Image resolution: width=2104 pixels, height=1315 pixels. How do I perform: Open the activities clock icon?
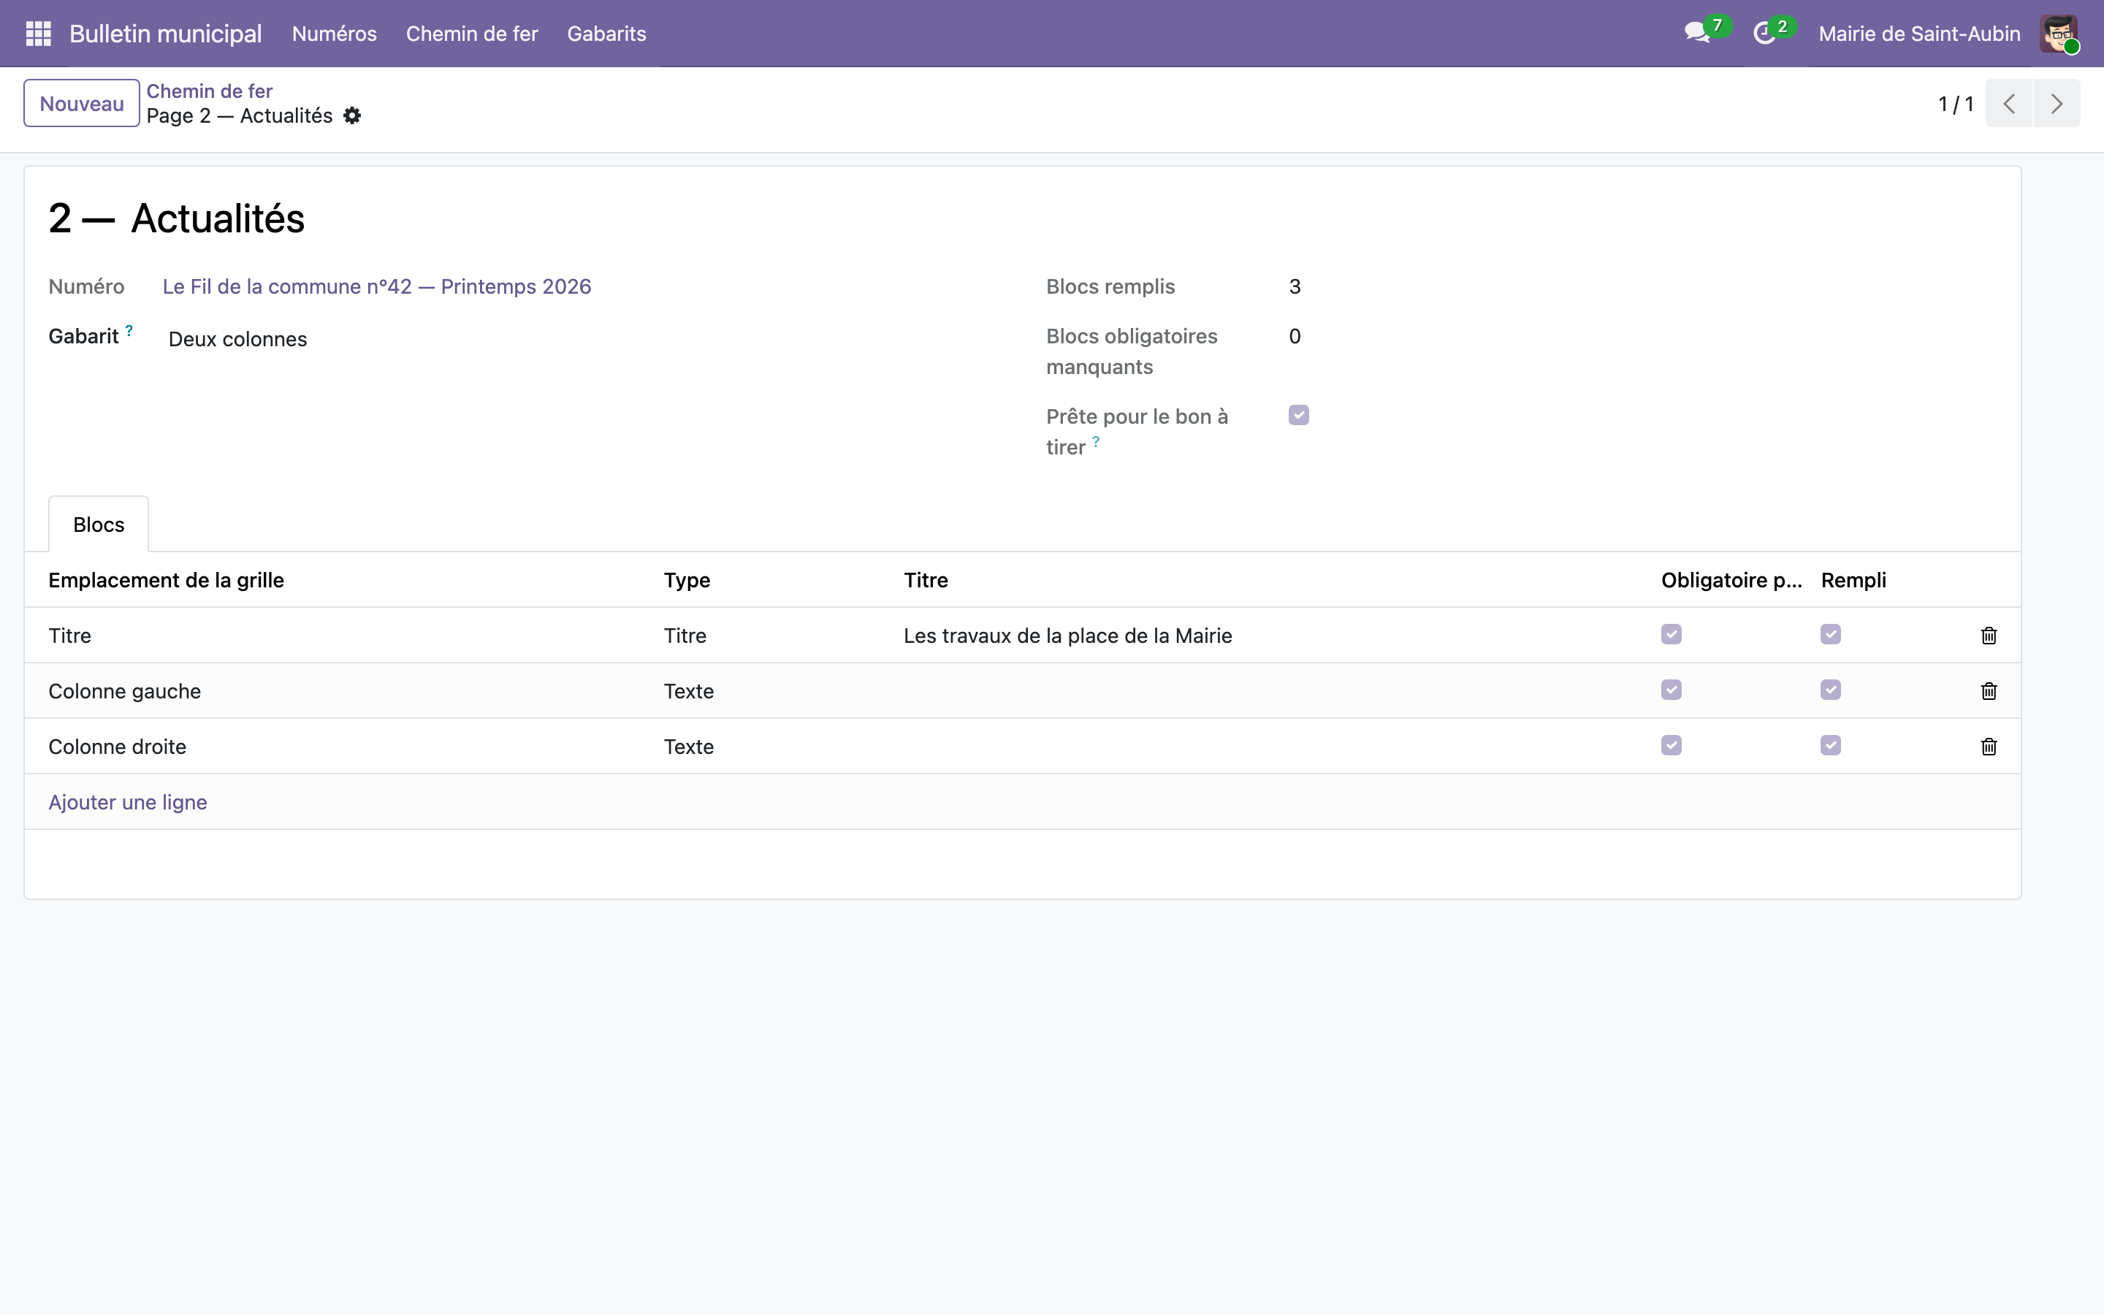tap(1763, 33)
